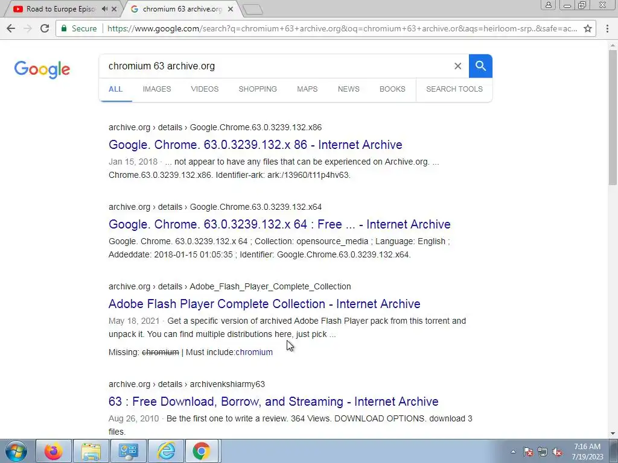Click the scrollbar up arrow

click(613, 45)
